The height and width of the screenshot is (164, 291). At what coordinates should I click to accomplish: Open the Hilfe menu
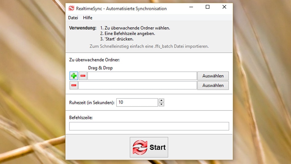(x=88, y=18)
